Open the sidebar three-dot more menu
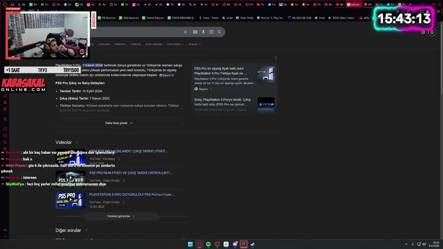Viewport: 443px width, 249px height. pyautogui.click(x=5, y=237)
